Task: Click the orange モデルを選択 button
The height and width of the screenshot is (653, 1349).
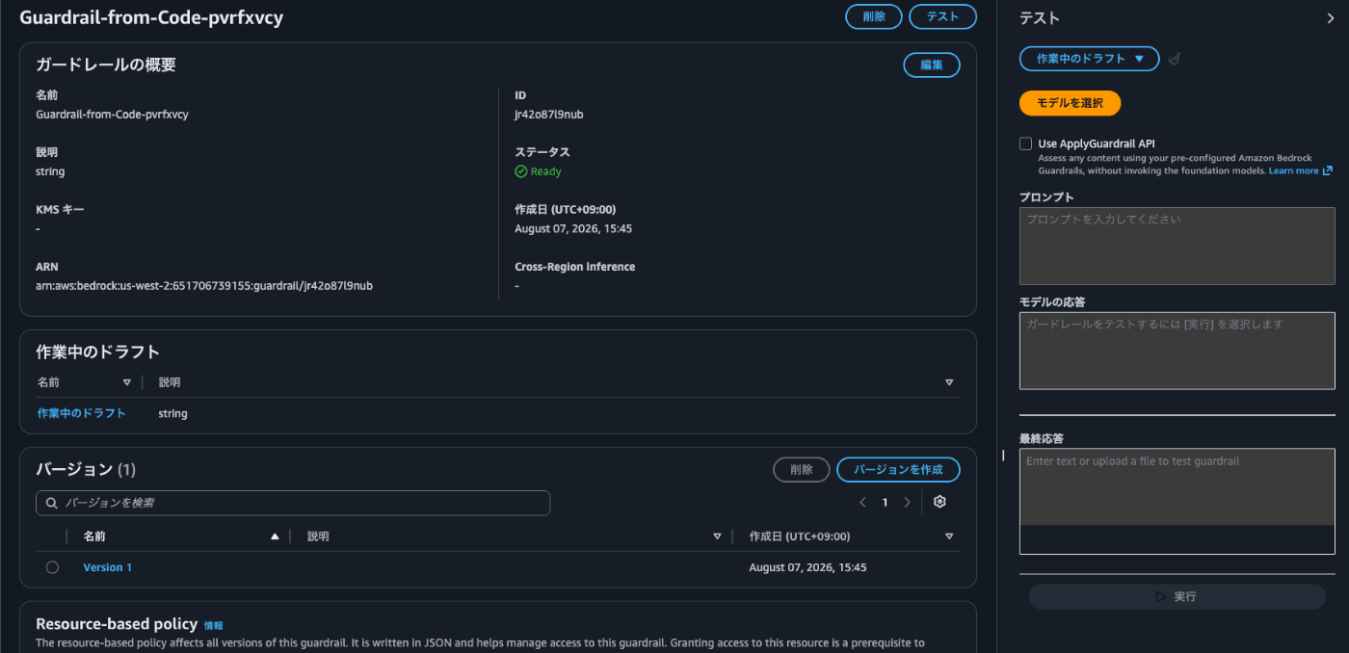Action: coord(1070,103)
